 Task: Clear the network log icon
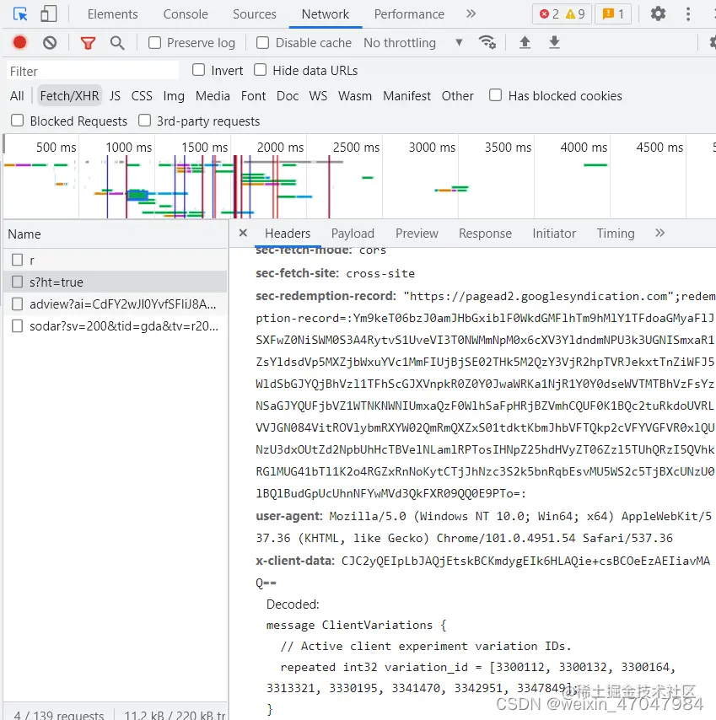click(x=50, y=43)
